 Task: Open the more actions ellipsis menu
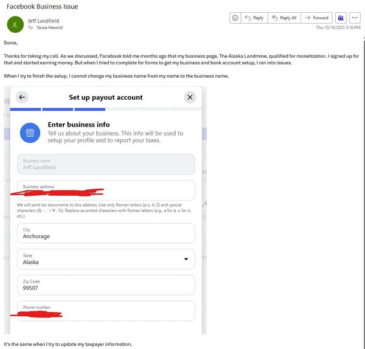[x=355, y=18]
